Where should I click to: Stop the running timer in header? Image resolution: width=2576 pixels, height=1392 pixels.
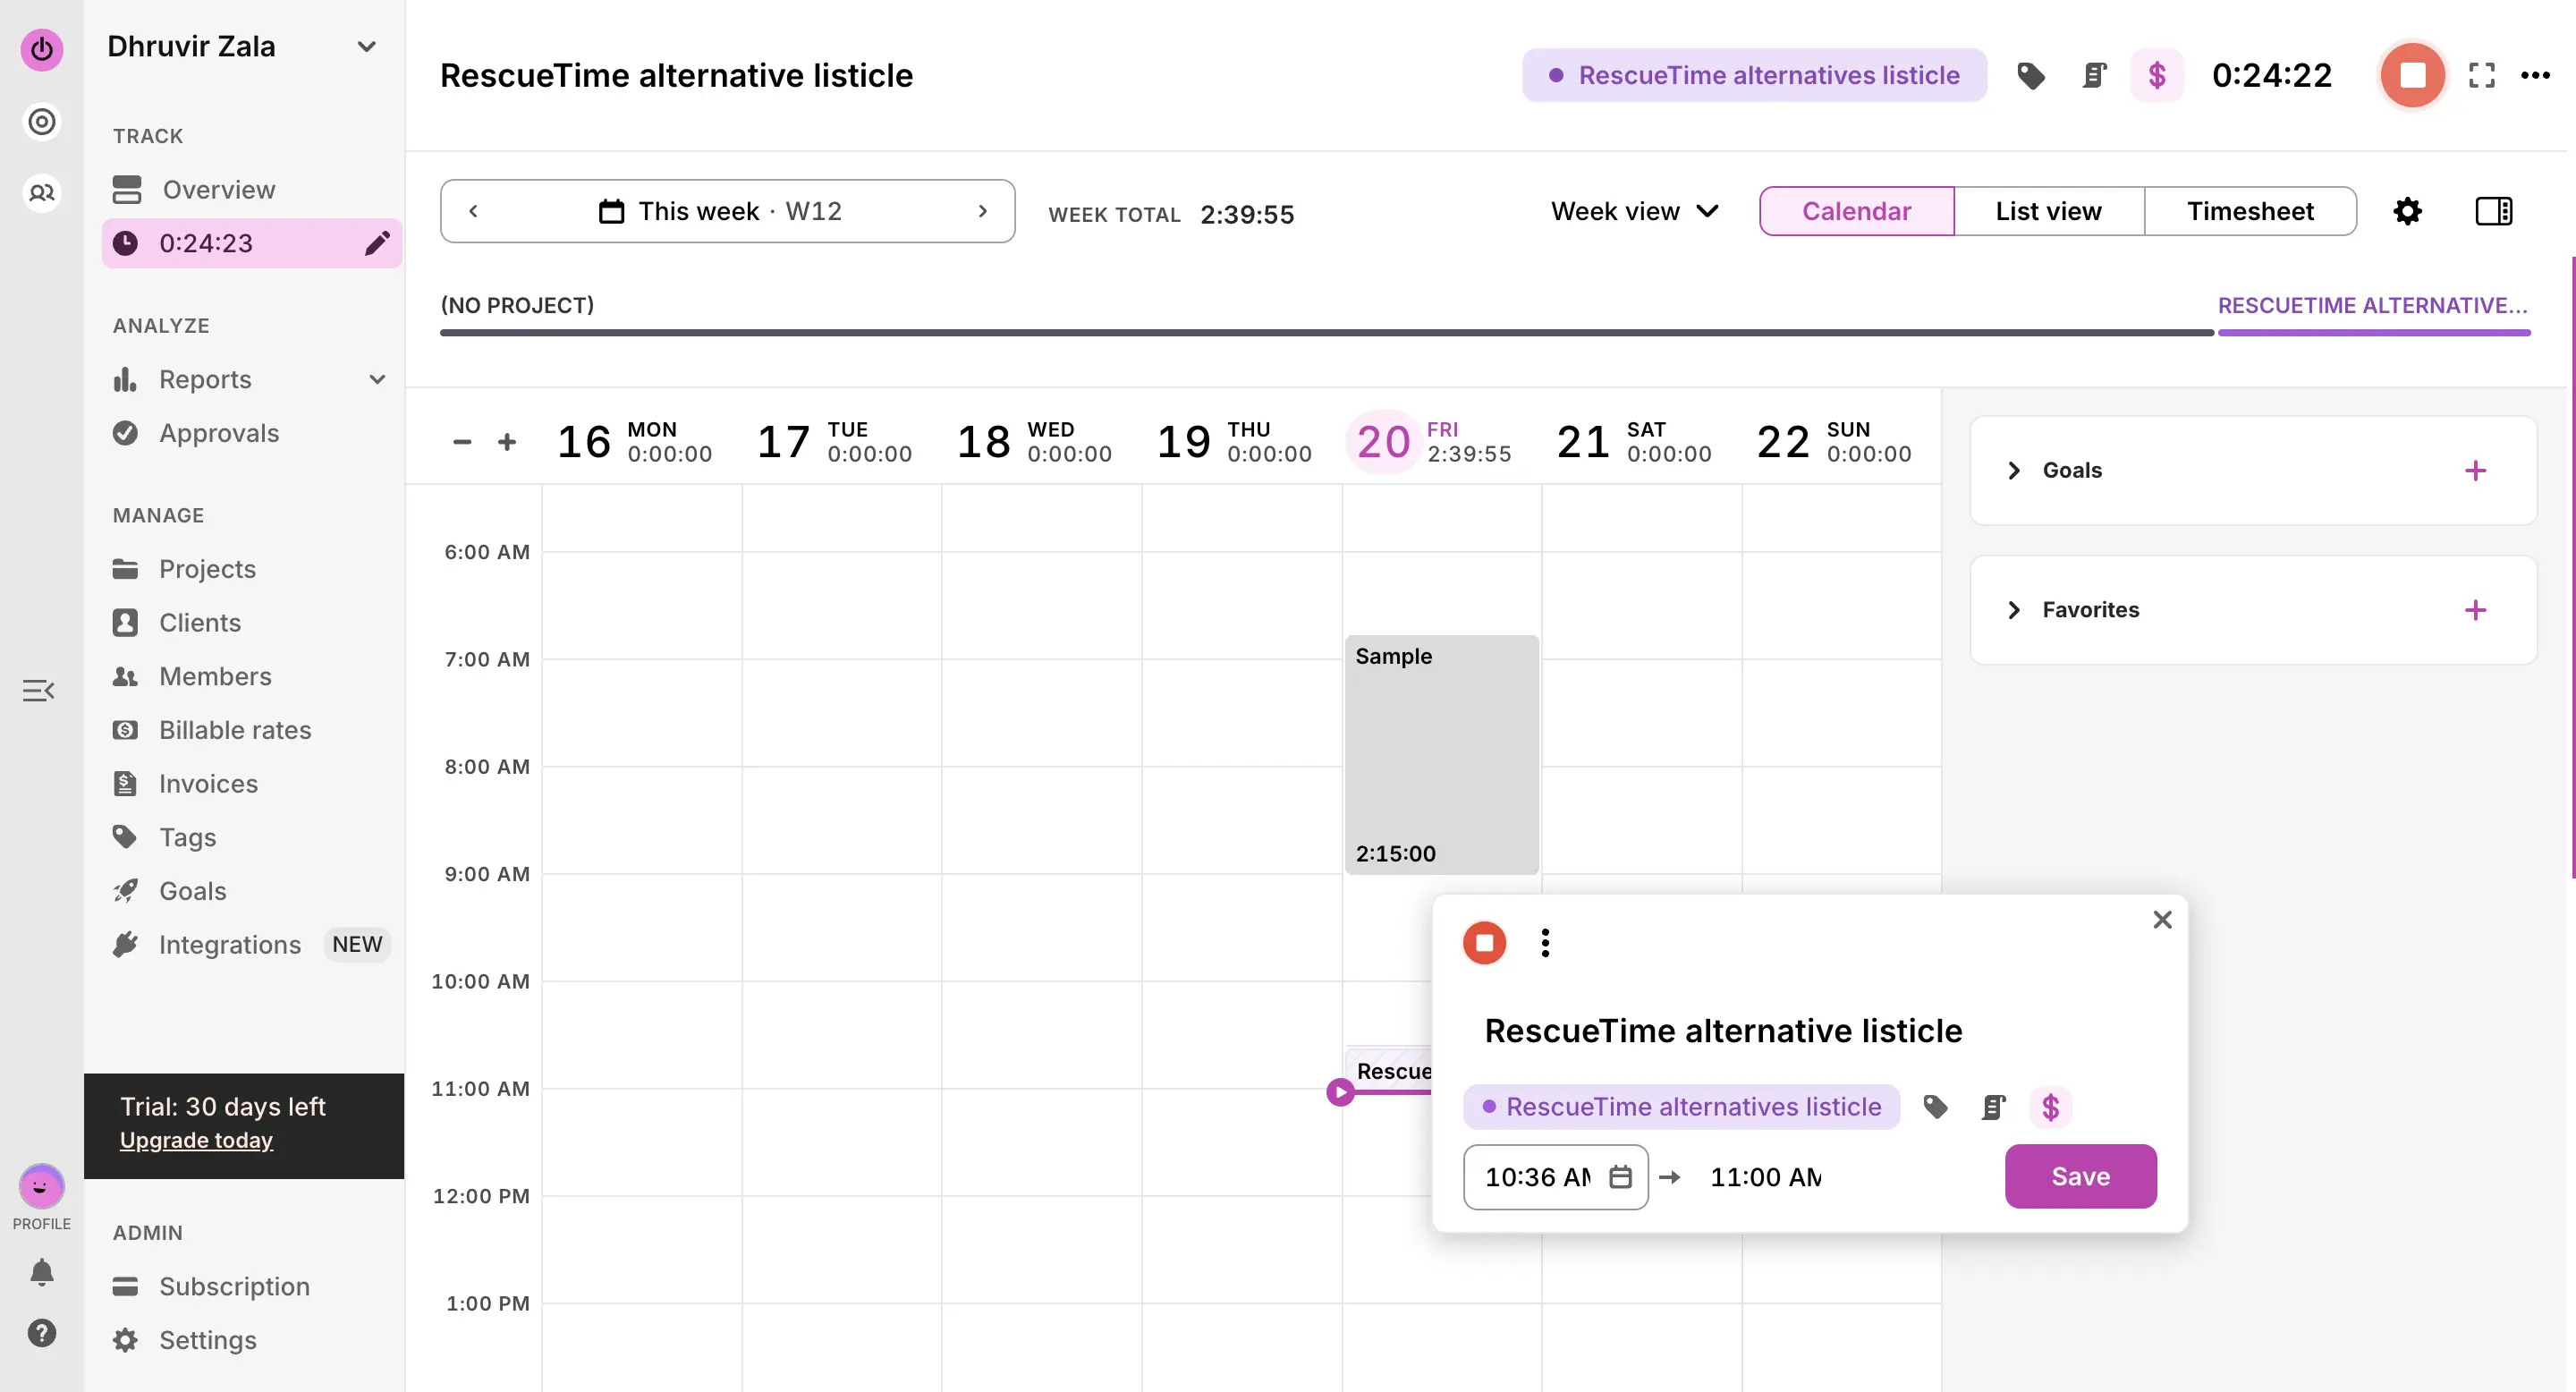[x=2412, y=75]
